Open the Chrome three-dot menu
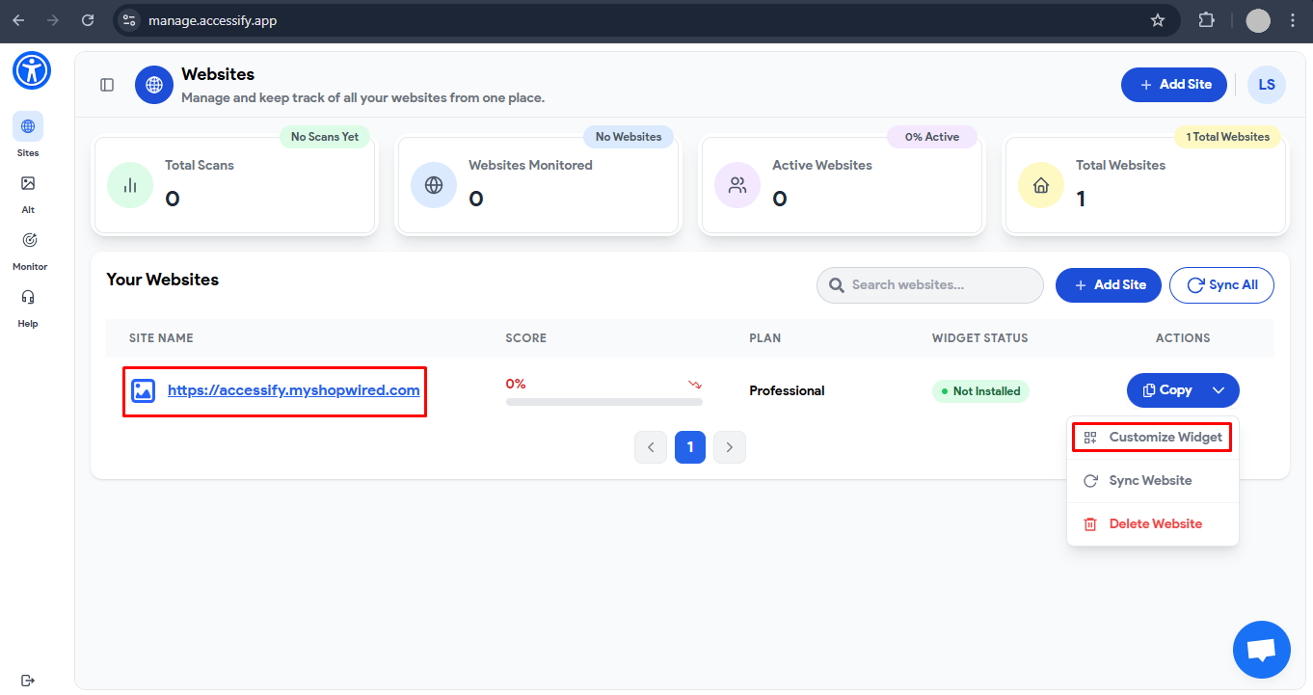 (1293, 19)
